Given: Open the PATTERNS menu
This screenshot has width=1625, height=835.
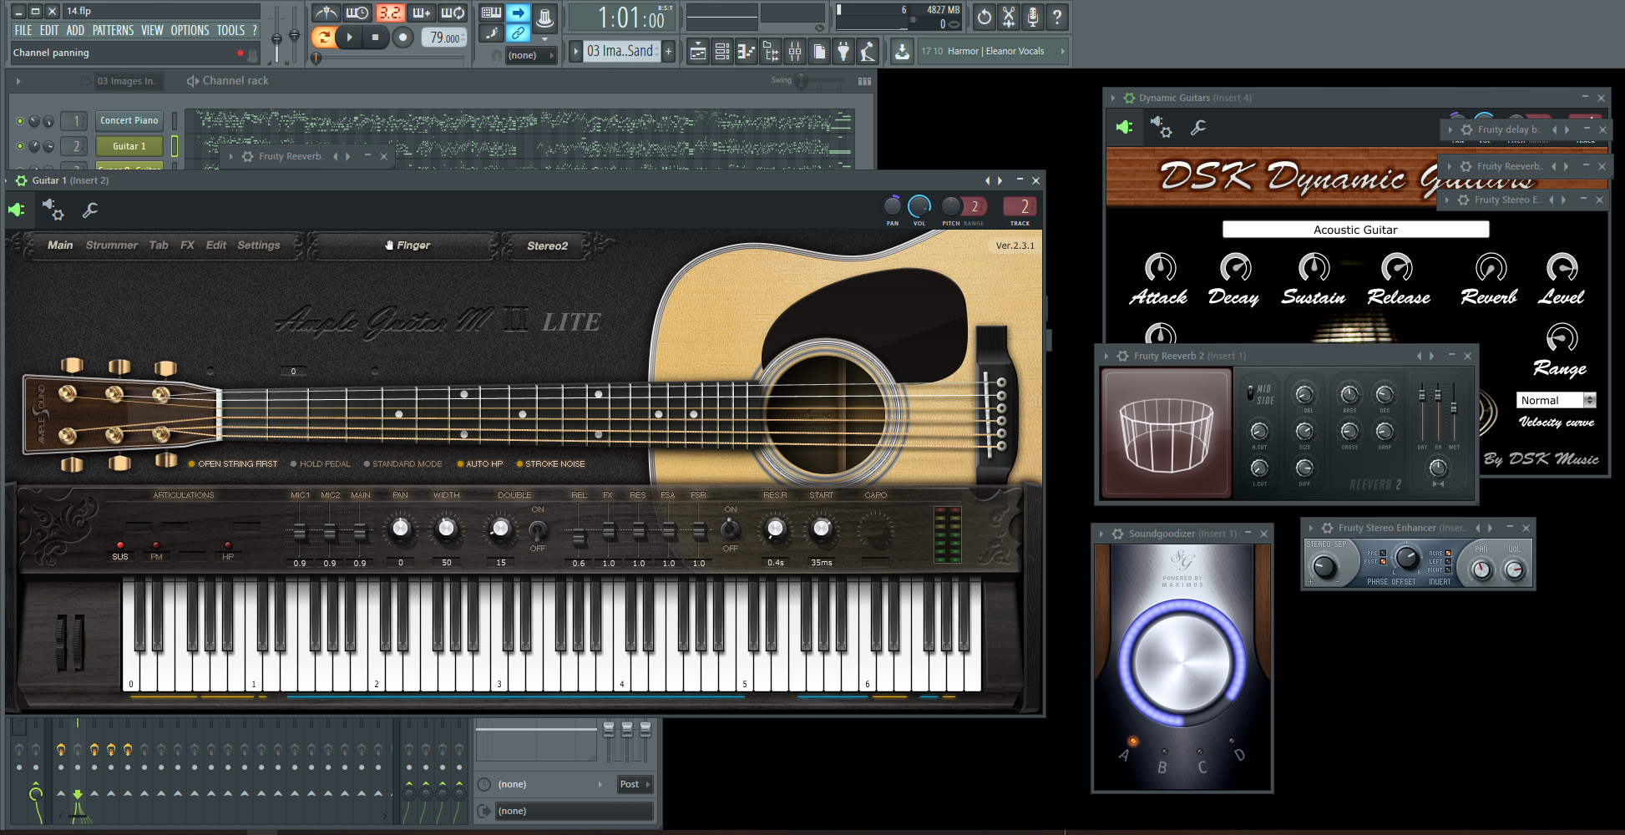Looking at the screenshot, I should pyautogui.click(x=113, y=30).
